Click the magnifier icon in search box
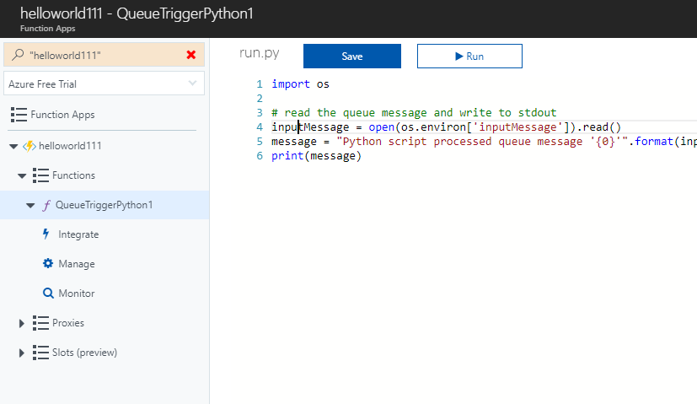Screen dimensions: 697x404 pos(18,55)
